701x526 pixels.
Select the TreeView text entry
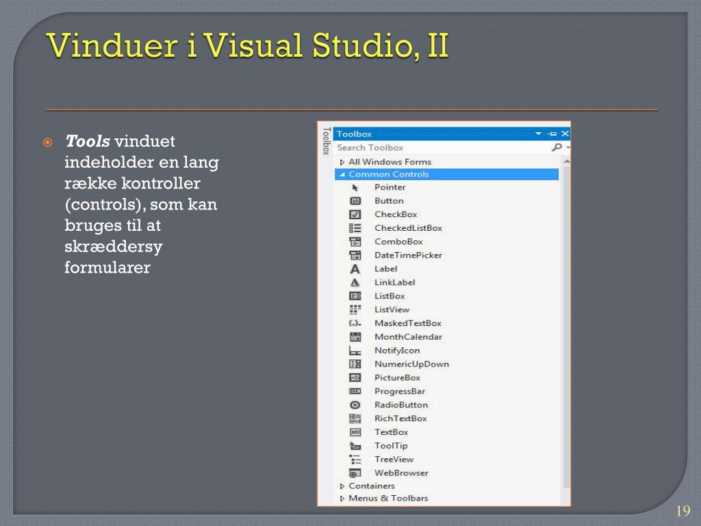[x=394, y=460]
